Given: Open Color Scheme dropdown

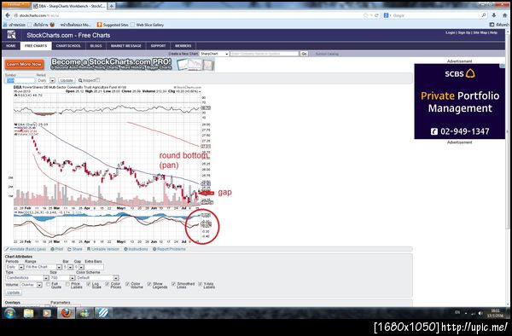Looking at the screenshot, I should point(97,278).
